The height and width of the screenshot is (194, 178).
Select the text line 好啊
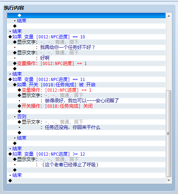pos(86,58)
